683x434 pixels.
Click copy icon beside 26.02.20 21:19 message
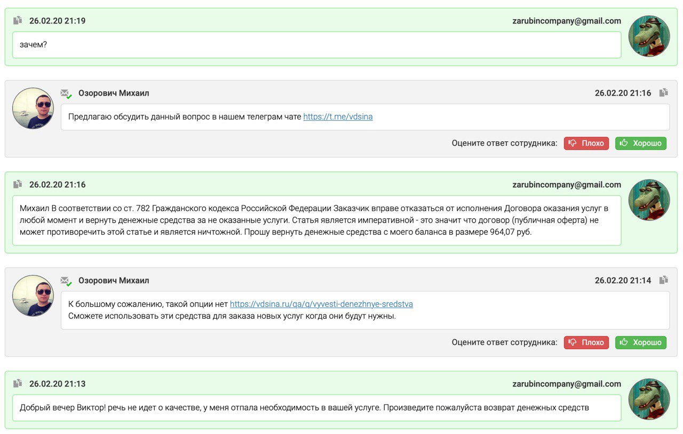click(x=18, y=21)
